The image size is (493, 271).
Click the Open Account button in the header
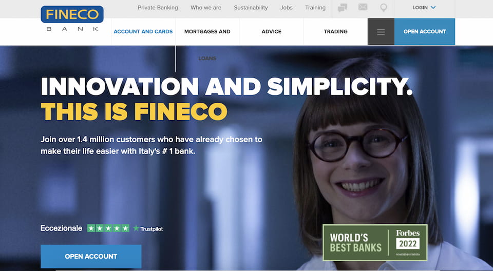(x=425, y=32)
